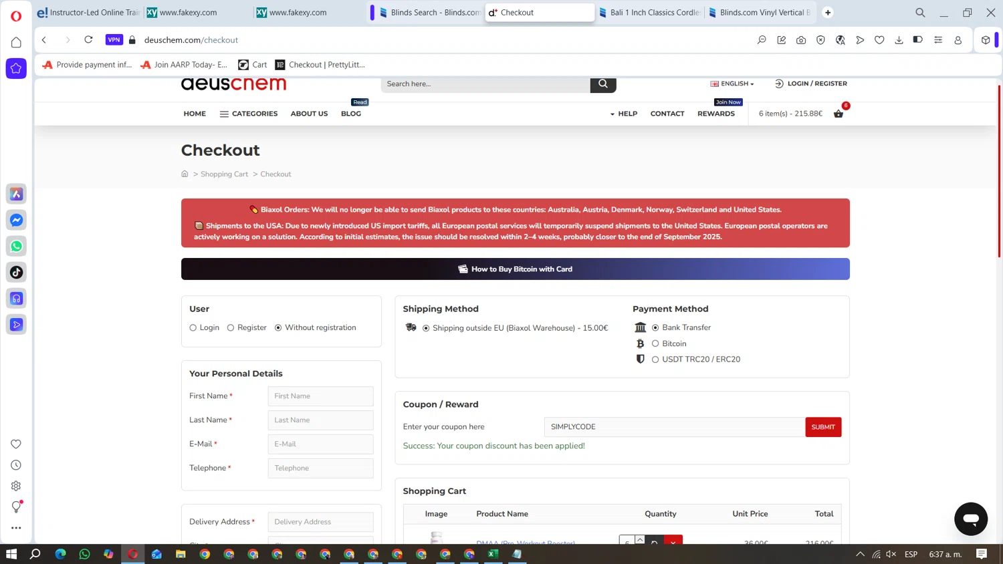Open Microsoft Edge from taskbar

60,554
